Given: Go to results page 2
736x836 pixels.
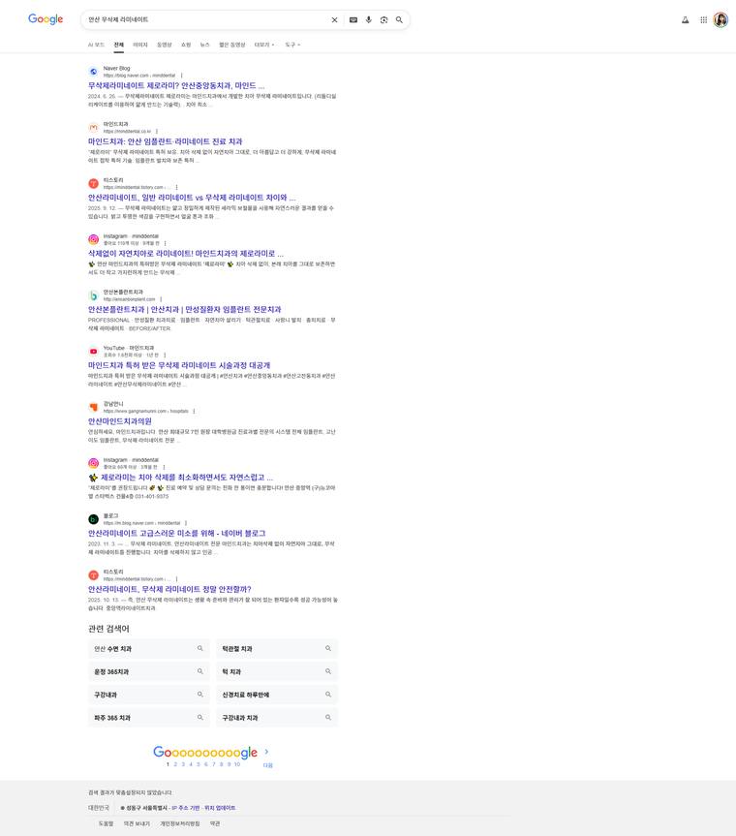Looking at the screenshot, I should [x=175, y=764].
